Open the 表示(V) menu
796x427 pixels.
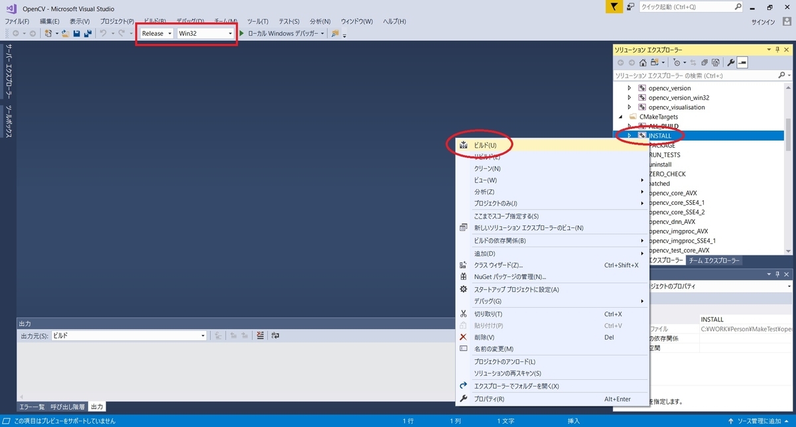(x=80, y=21)
